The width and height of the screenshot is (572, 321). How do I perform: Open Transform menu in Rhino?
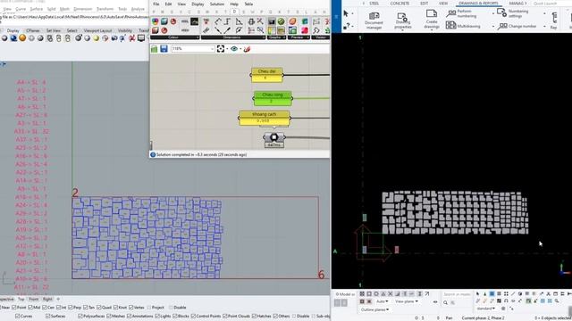105,9
